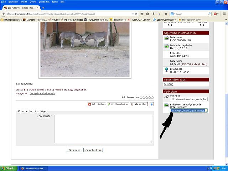
Task: Follow the Ausflug tag link
Action: point(169,84)
